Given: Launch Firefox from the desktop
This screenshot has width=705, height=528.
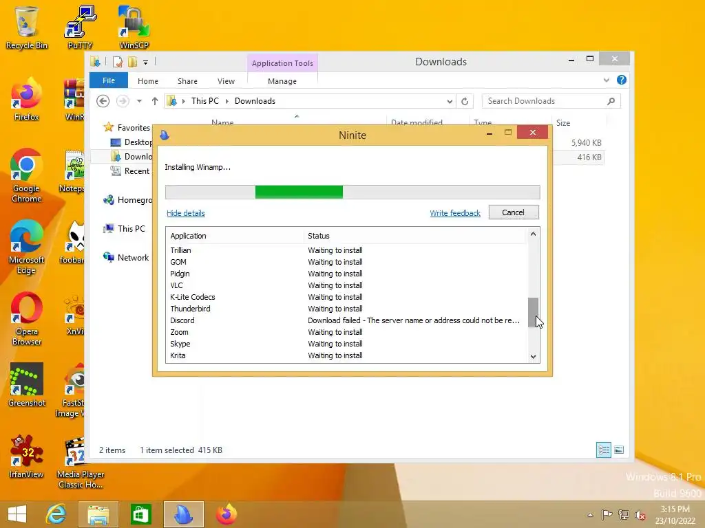Looking at the screenshot, I should pos(27,100).
